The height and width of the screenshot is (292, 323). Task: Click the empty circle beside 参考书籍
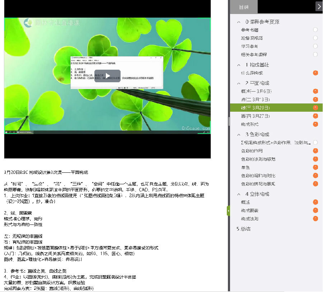[x=315, y=30]
